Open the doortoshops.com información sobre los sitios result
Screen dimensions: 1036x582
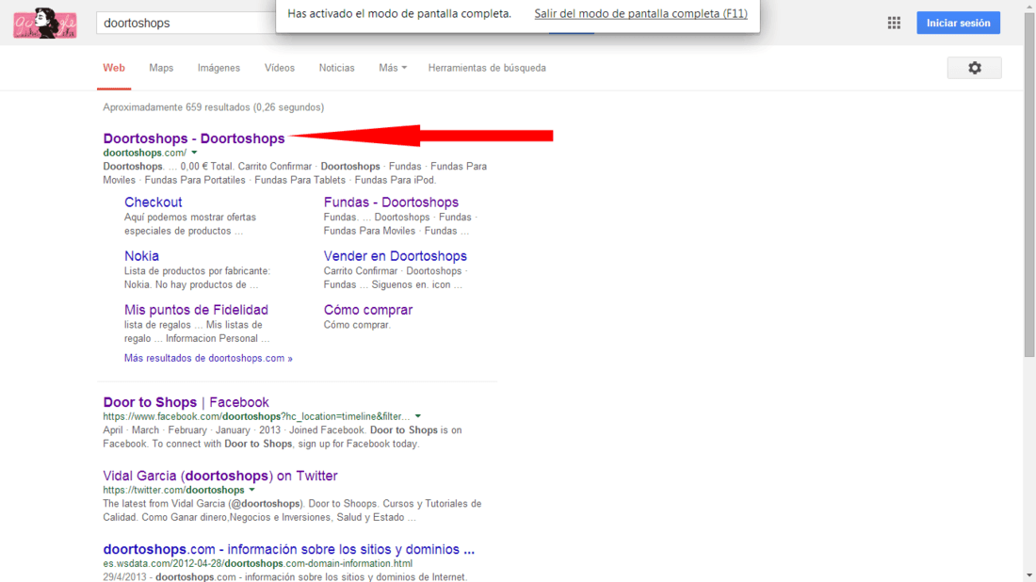(x=289, y=549)
